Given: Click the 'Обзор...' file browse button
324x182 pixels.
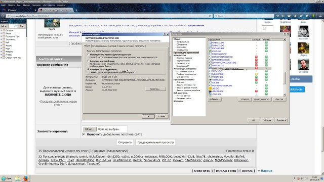Looking at the screenshot, I should click(x=89, y=129).
